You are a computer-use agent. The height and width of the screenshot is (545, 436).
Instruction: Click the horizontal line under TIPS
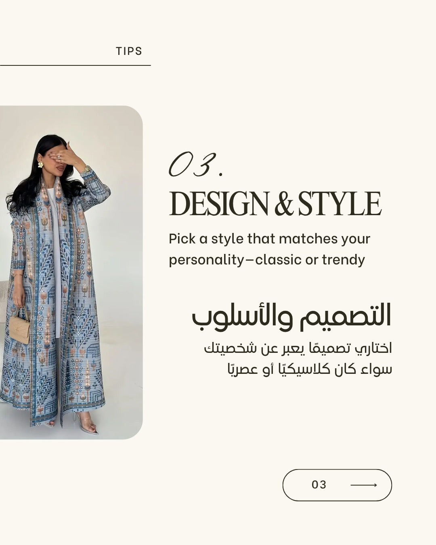point(75,65)
